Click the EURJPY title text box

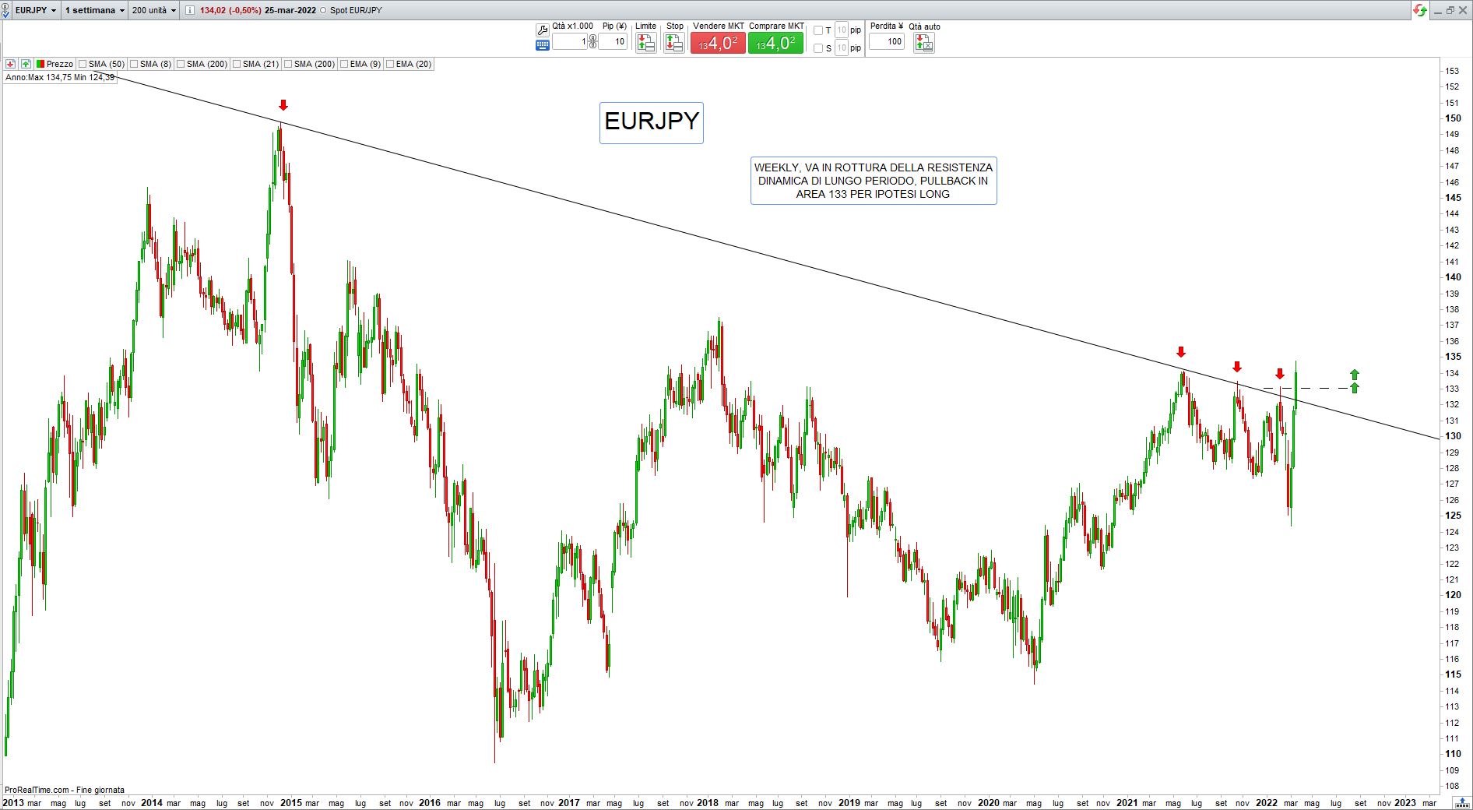tap(652, 122)
